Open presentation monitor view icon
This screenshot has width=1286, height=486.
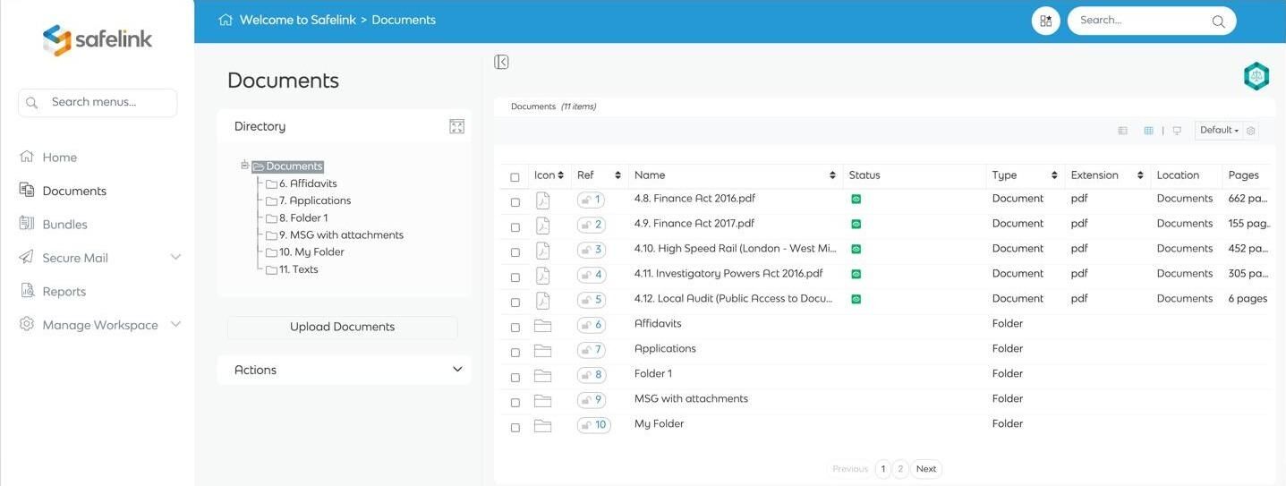1177,131
